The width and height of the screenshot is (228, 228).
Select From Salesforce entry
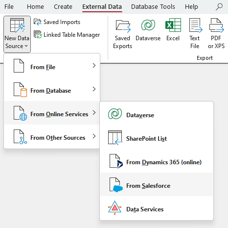[x=157, y=184]
